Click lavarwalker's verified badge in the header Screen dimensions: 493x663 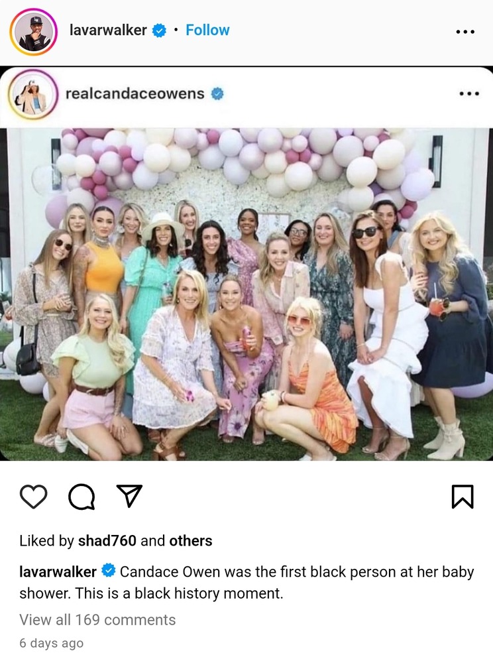coord(159,30)
